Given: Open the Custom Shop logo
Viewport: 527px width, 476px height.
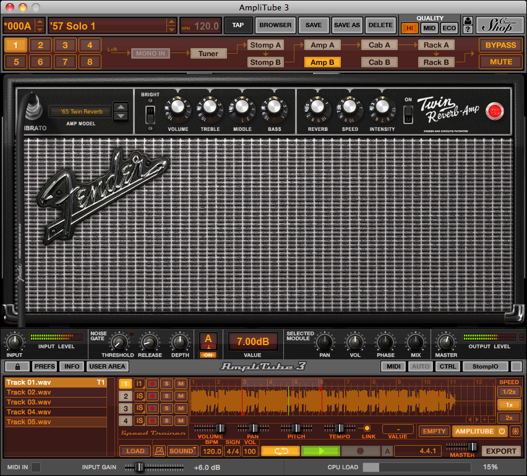Looking at the screenshot, I should coord(498,25).
